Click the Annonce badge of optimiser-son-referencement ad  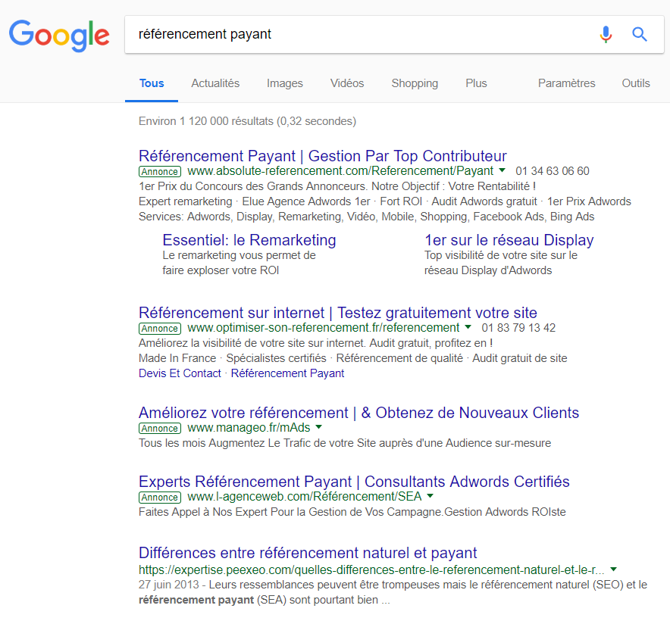coord(160,328)
